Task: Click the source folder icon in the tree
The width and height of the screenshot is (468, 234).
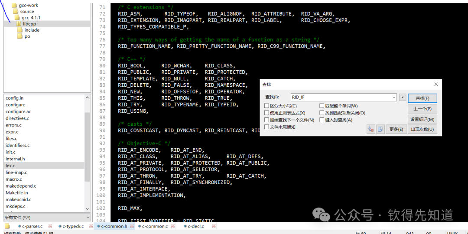Action: click(x=16, y=11)
